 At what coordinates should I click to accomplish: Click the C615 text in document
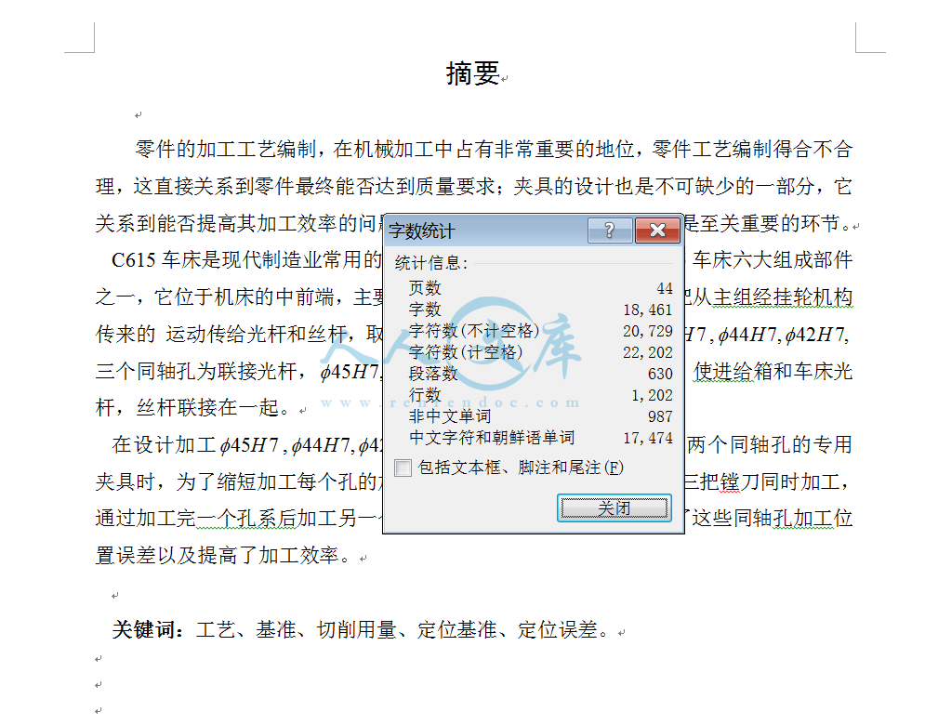pyautogui.click(x=134, y=260)
